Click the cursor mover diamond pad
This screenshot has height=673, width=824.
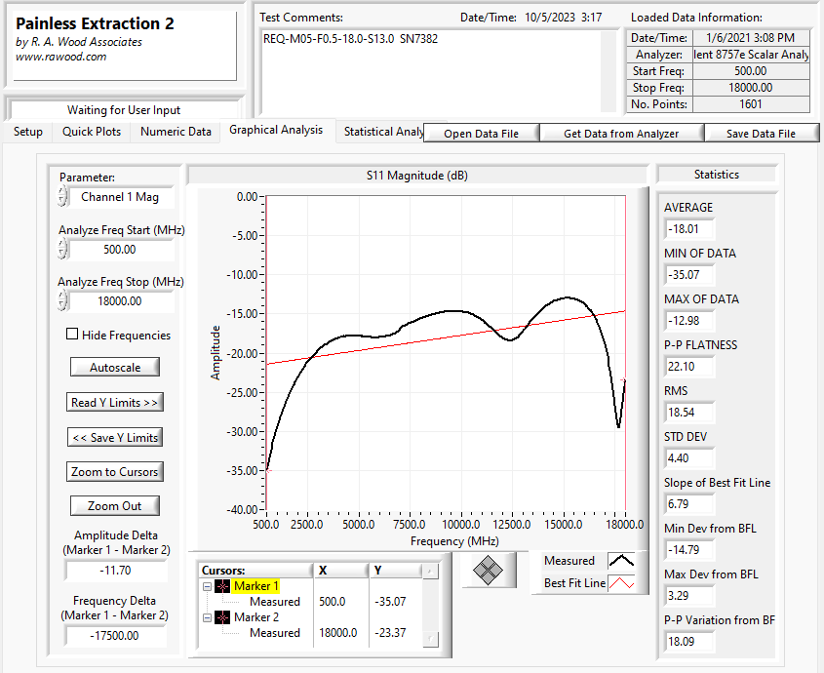click(x=488, y=570)
